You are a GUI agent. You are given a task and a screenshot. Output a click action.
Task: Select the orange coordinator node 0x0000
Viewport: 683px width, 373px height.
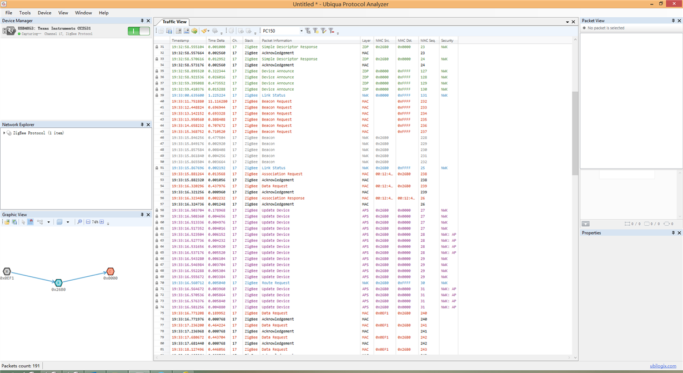tap(110, 272)
